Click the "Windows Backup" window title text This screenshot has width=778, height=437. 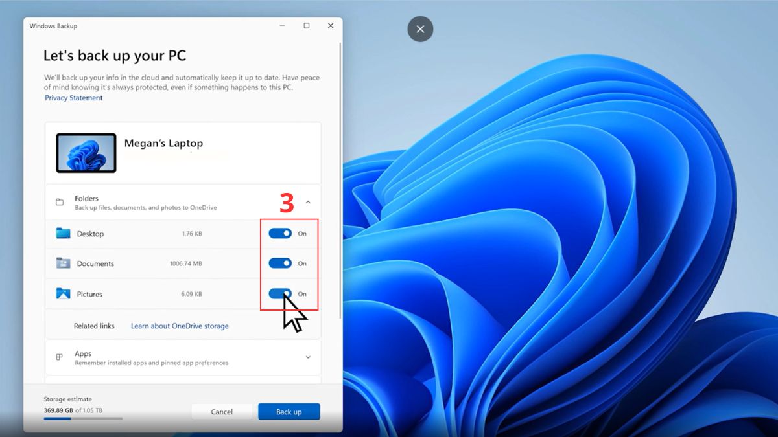(54, 26)
